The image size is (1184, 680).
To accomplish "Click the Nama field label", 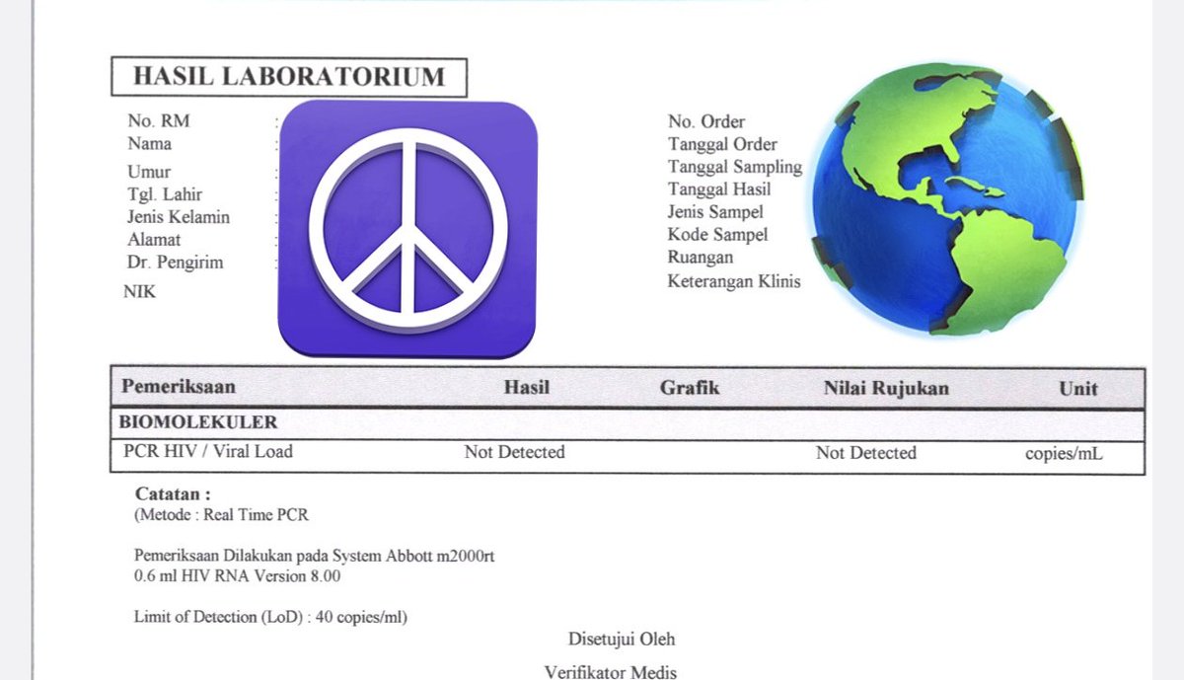I will [x=149, y=143].
